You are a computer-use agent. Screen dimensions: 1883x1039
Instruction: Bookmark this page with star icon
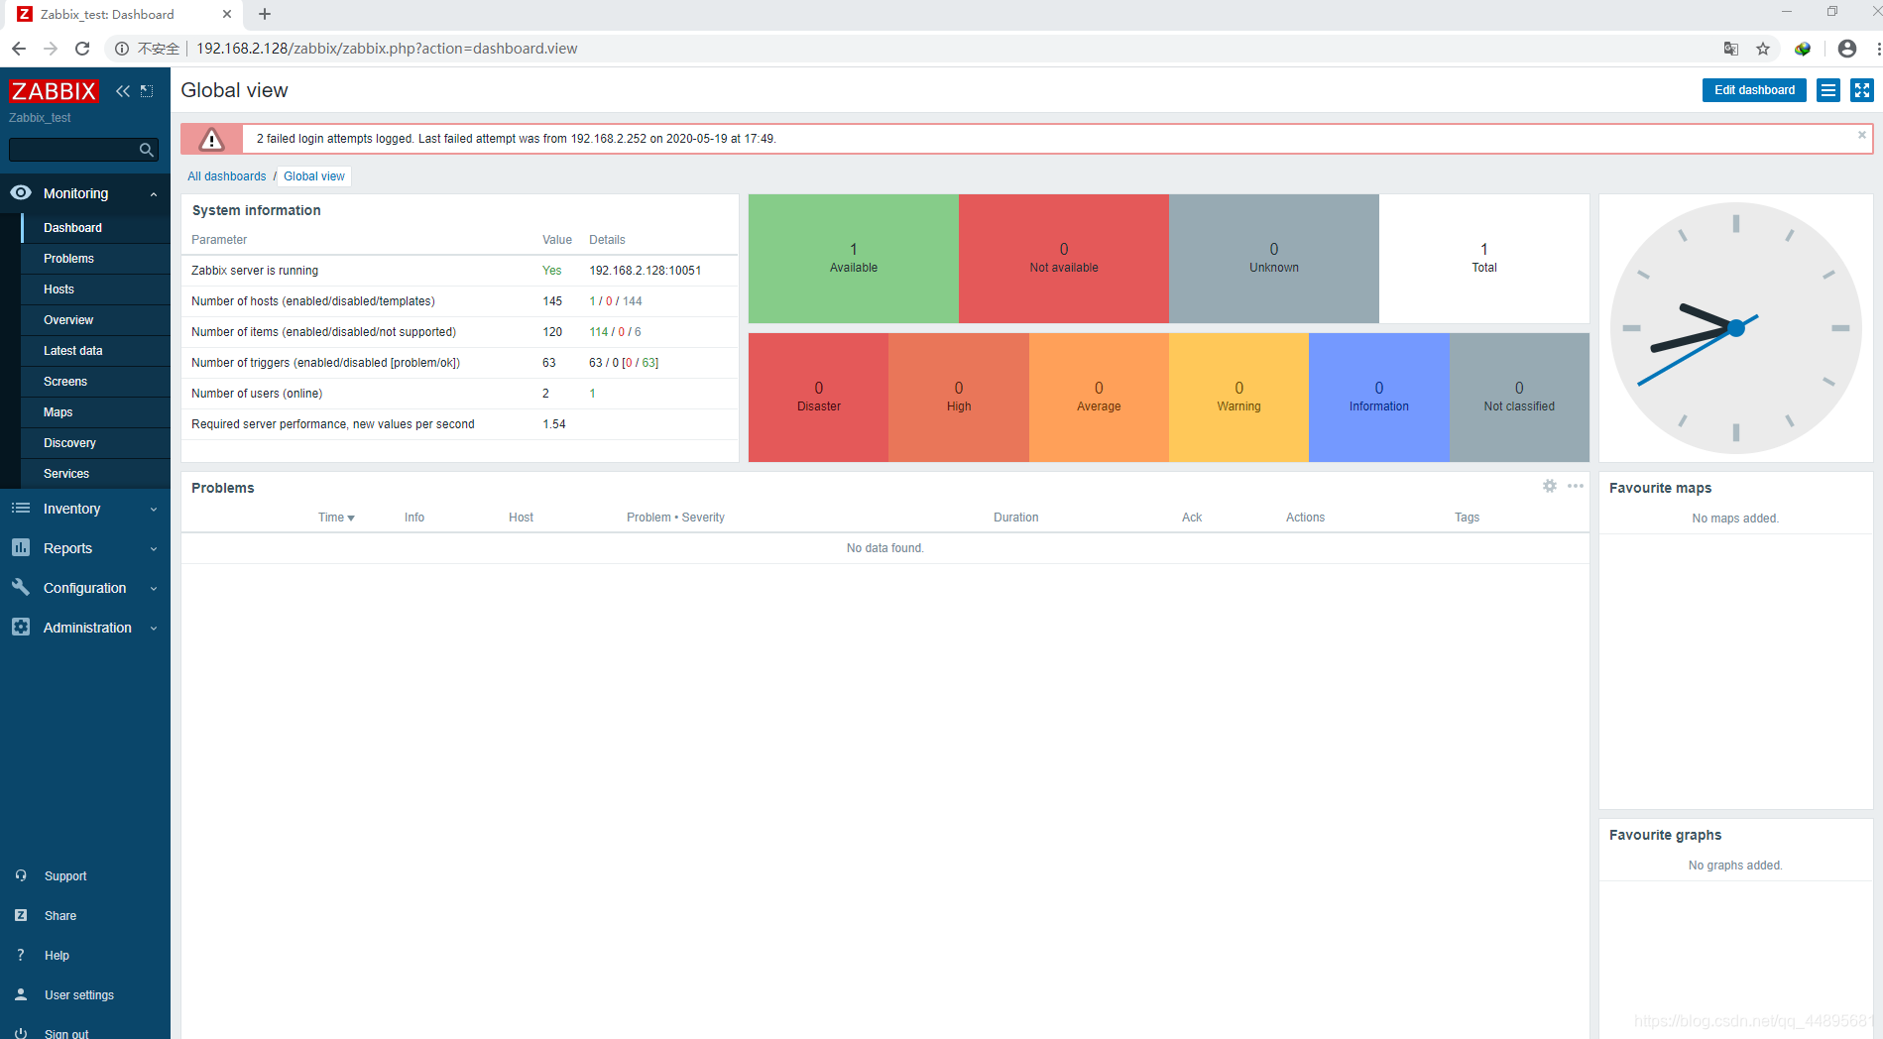point(1763,49)
